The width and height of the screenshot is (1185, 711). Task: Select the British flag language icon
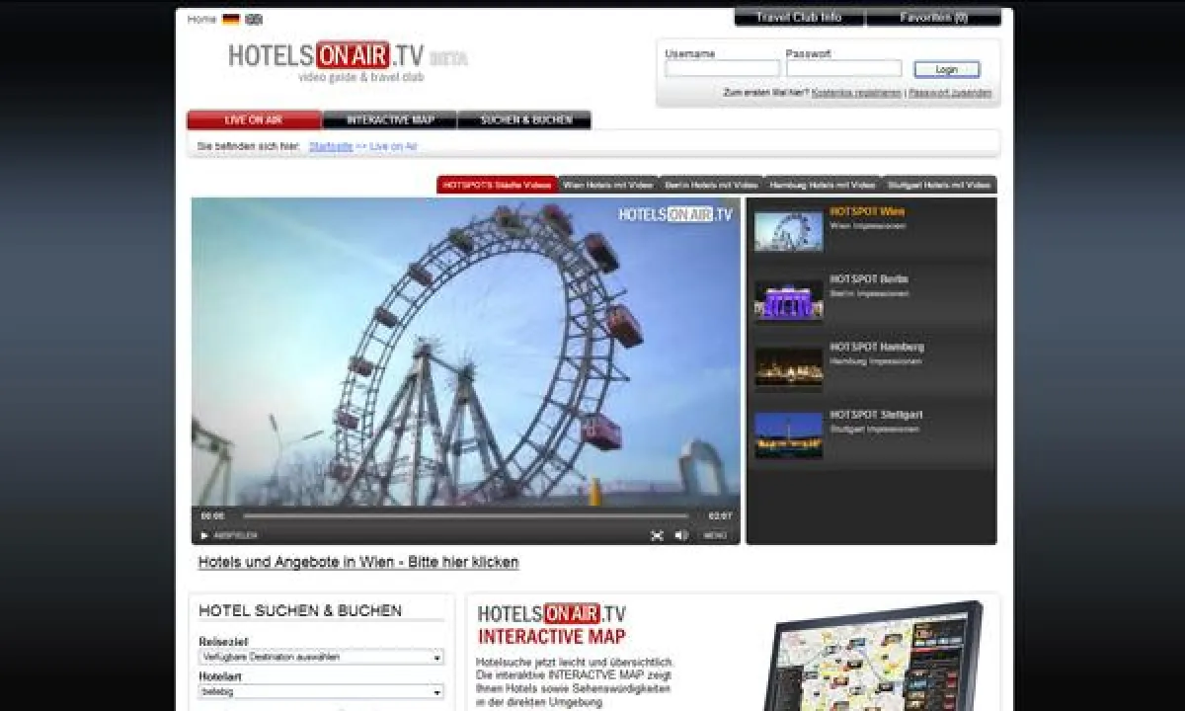point(253,18)
